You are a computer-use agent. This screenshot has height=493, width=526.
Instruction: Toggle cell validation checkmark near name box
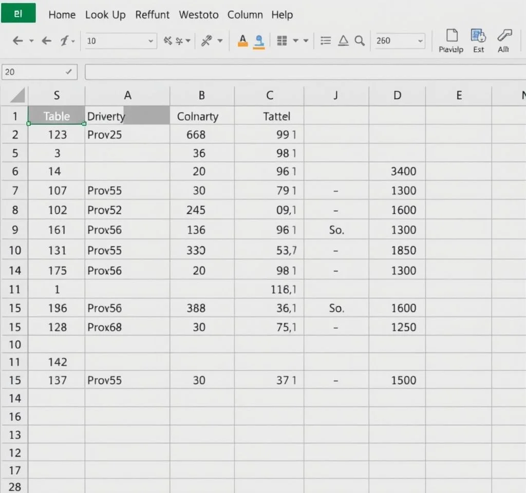pos(69,71)
